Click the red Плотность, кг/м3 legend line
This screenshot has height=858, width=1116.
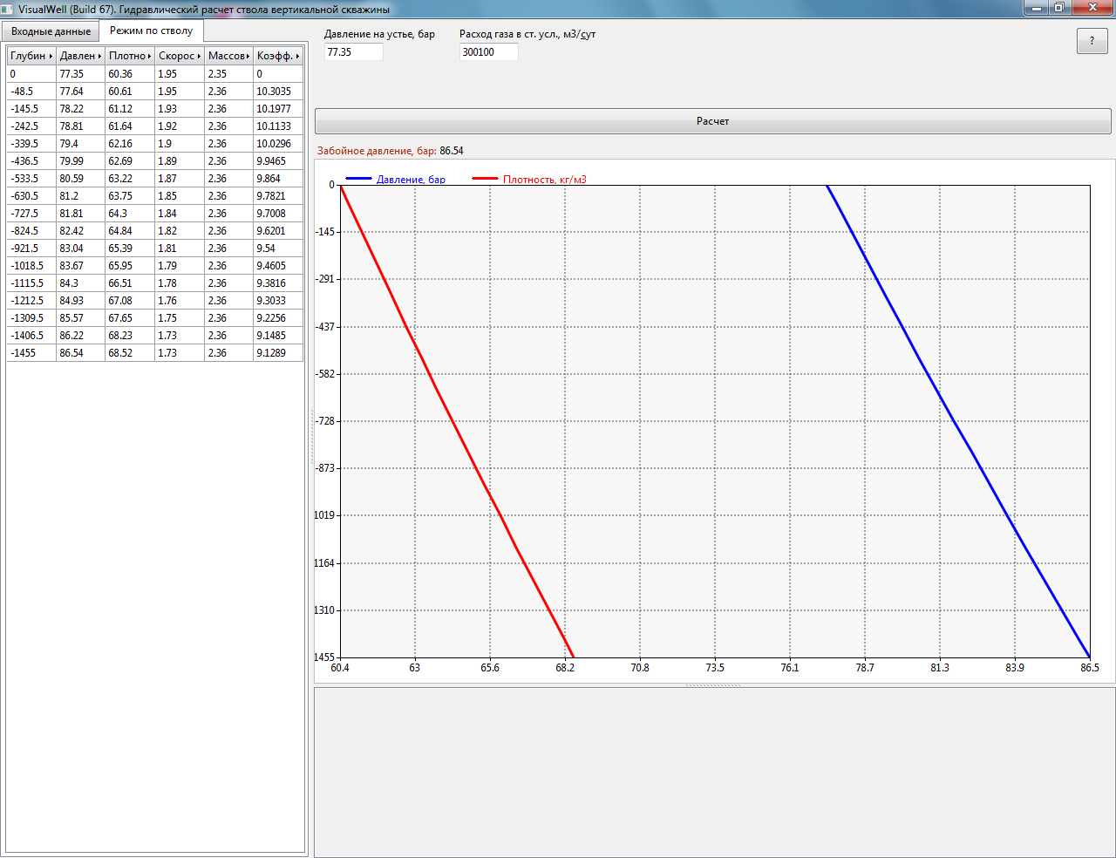(485, 179)
